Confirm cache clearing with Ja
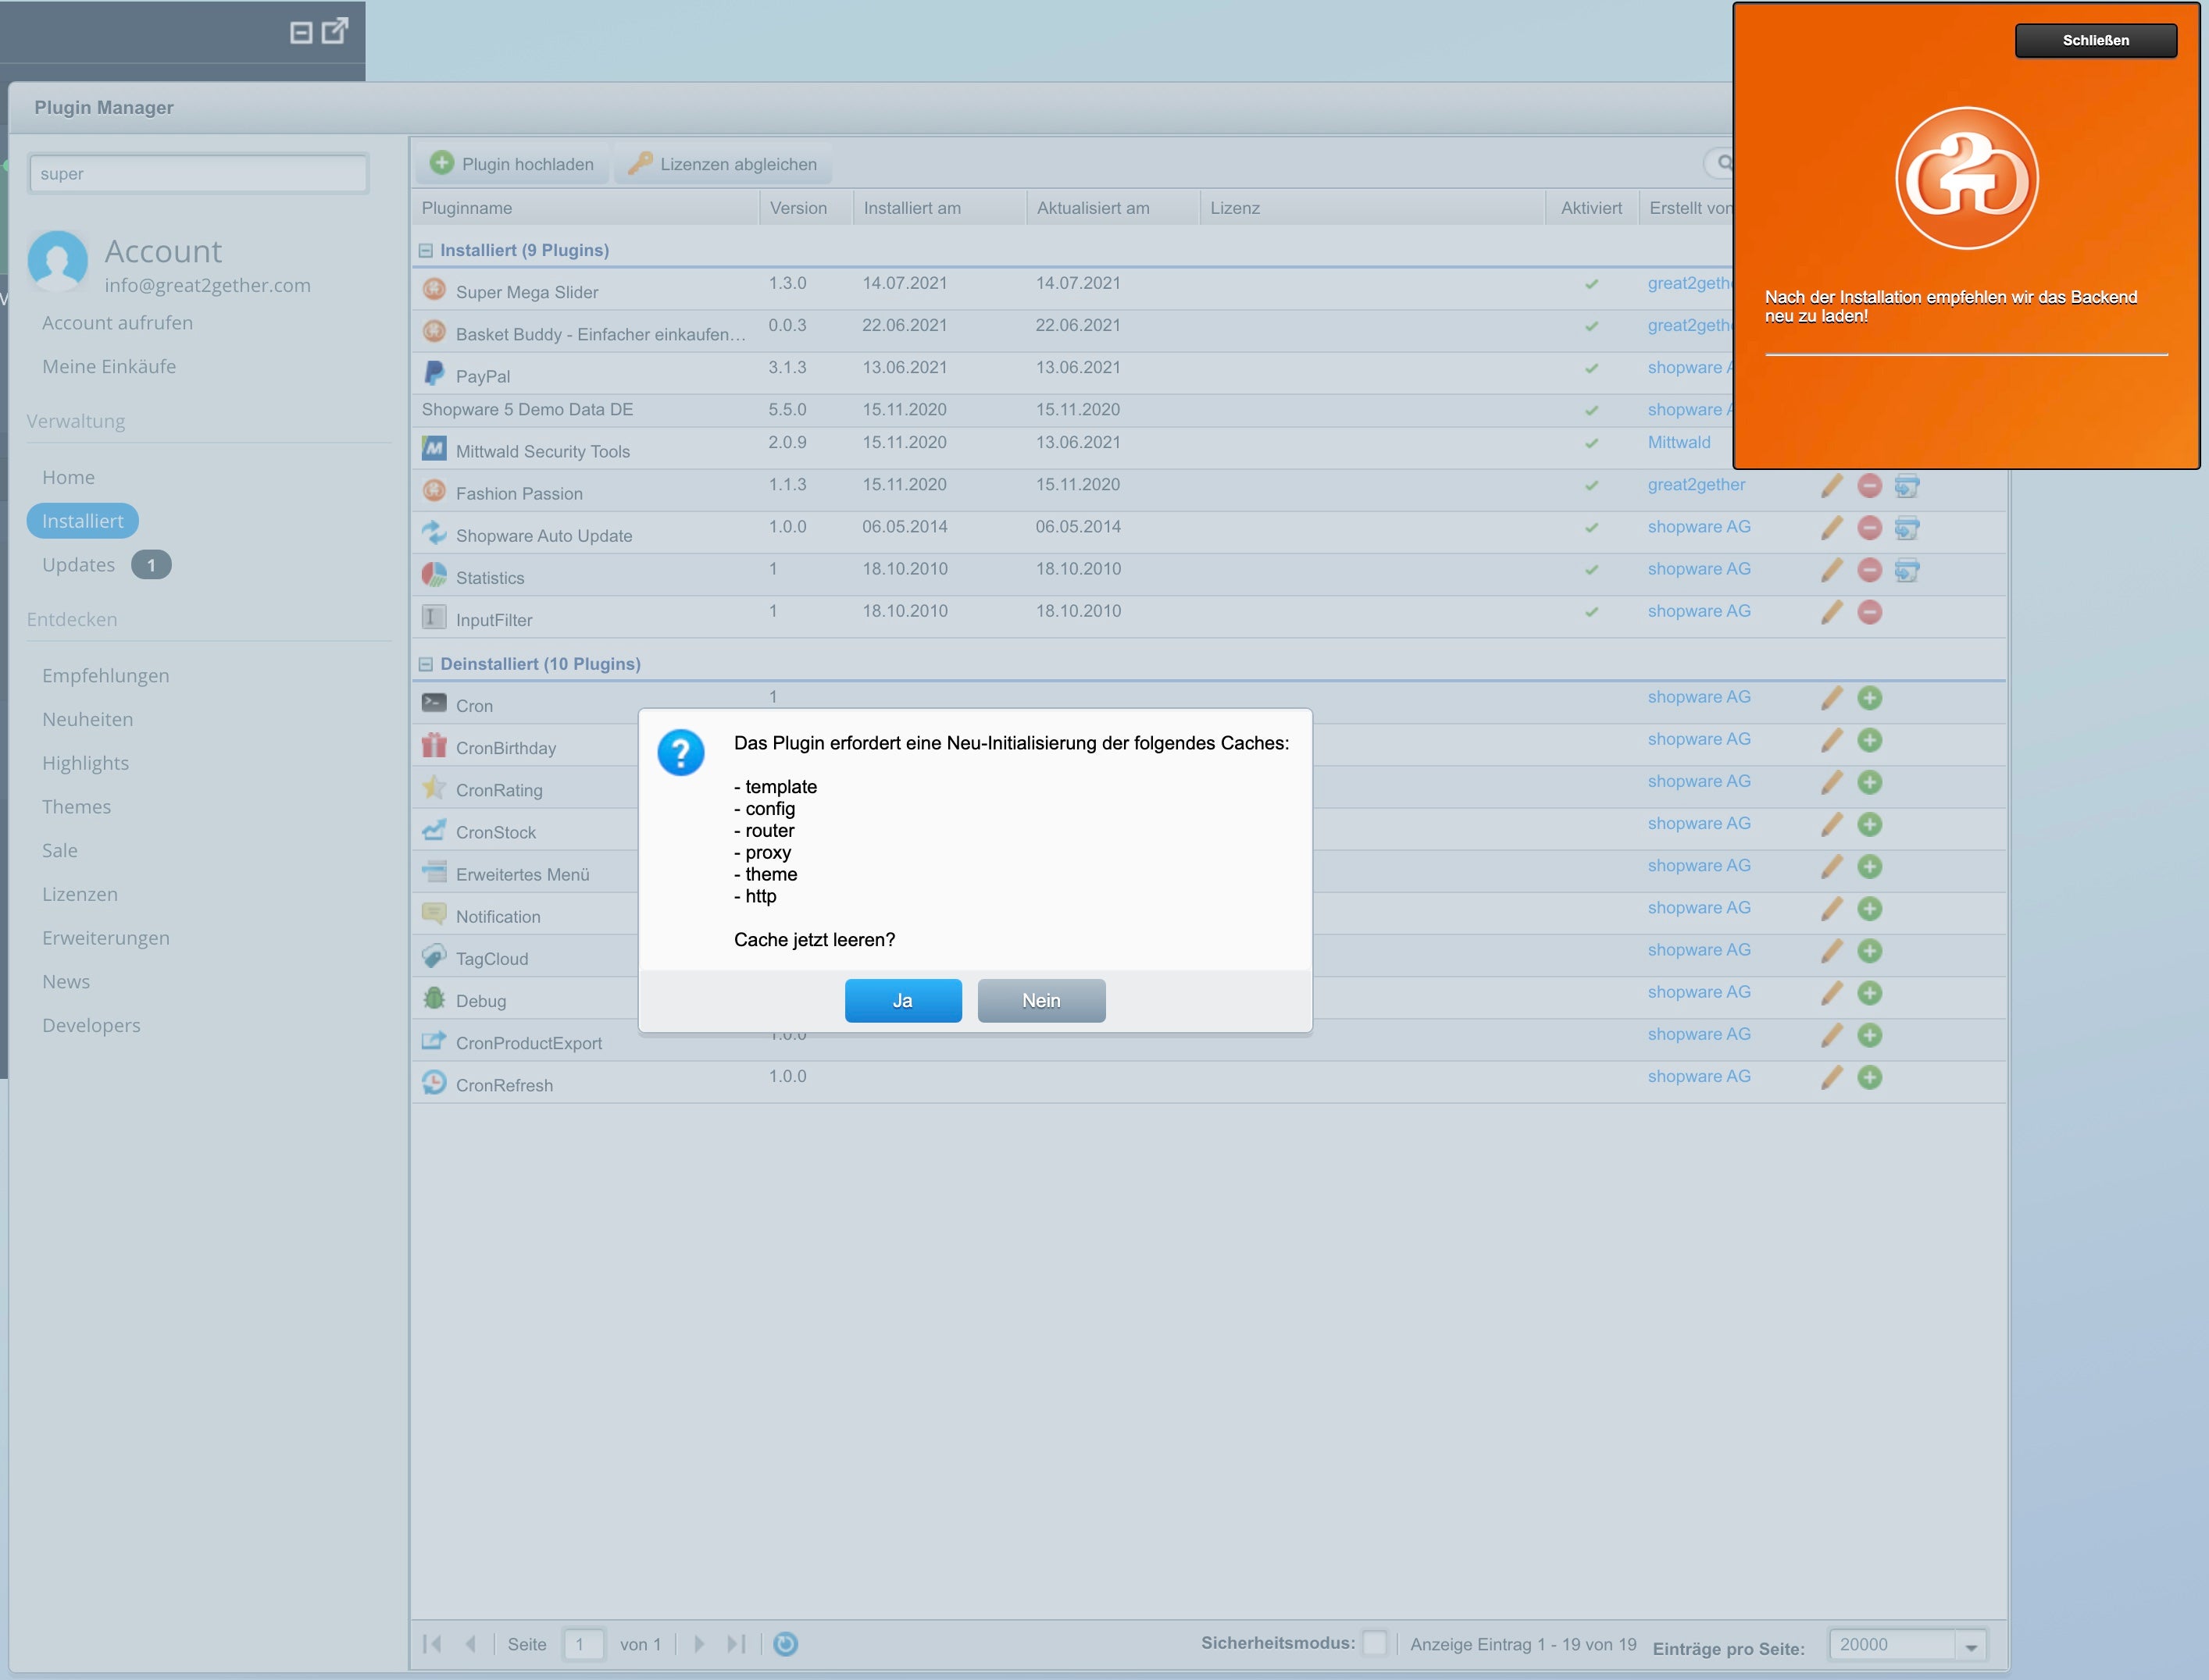The width and height of the screenshot is (2209, 1680). pos(902,1001)
